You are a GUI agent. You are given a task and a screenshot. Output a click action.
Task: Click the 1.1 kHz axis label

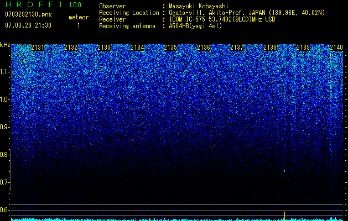pyautogui.click(x=4, y=72)
